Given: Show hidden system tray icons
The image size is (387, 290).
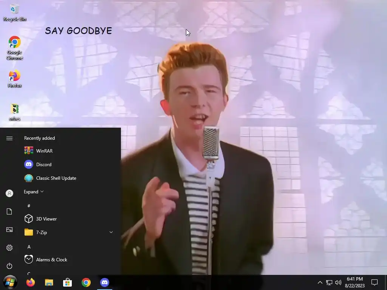Looking at the screenshot, I should click(x=320, y=282).
